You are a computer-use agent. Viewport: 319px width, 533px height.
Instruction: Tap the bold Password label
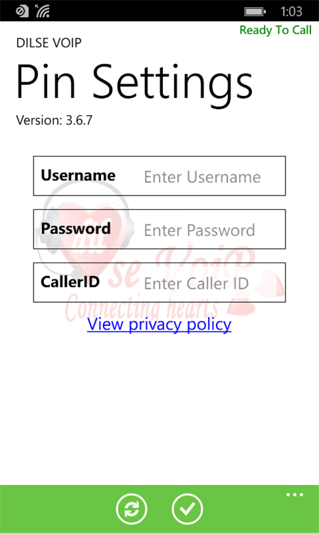[x=75, y=228]
